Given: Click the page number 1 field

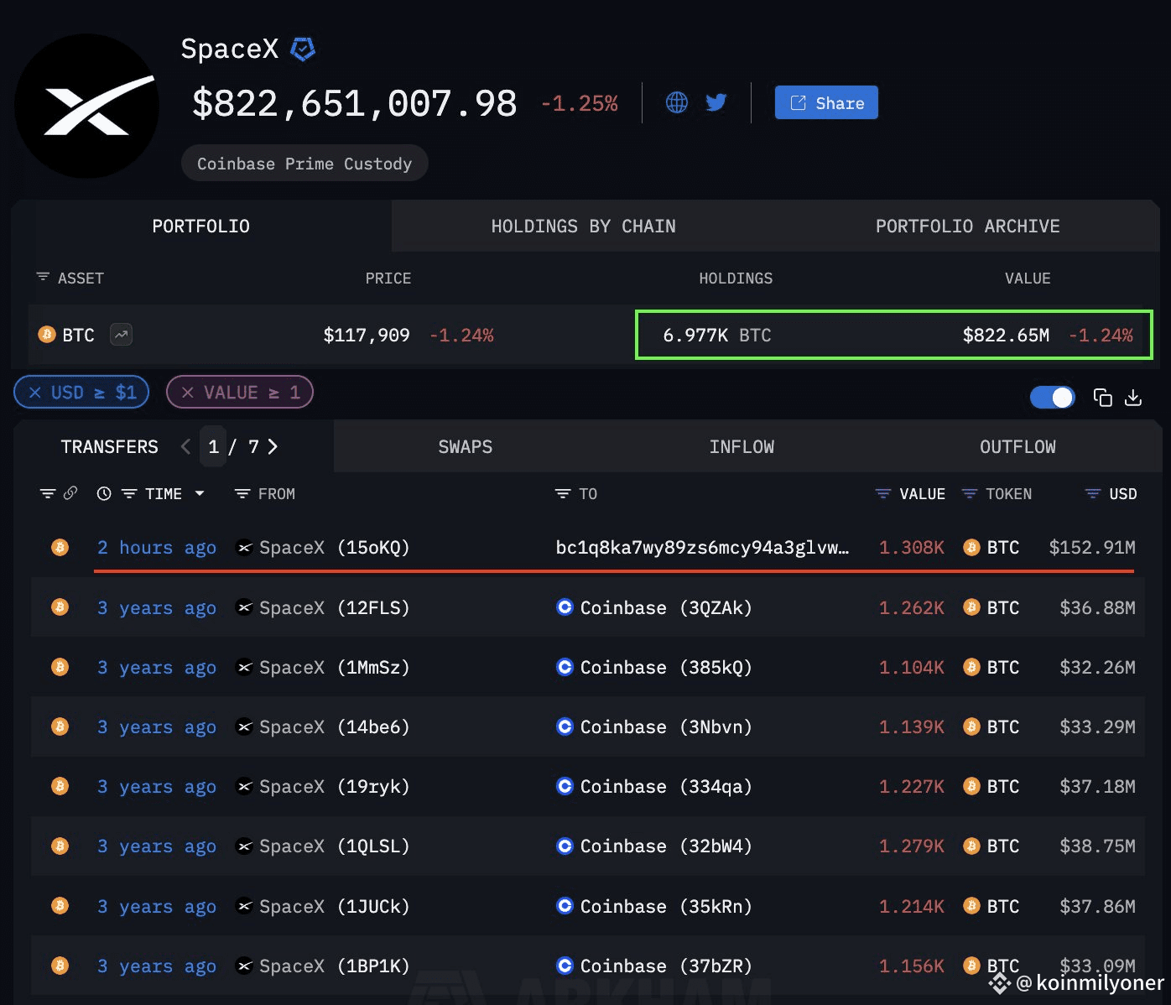Looking at the screenshot, I should pyautogui.click(x=213, y=446).
